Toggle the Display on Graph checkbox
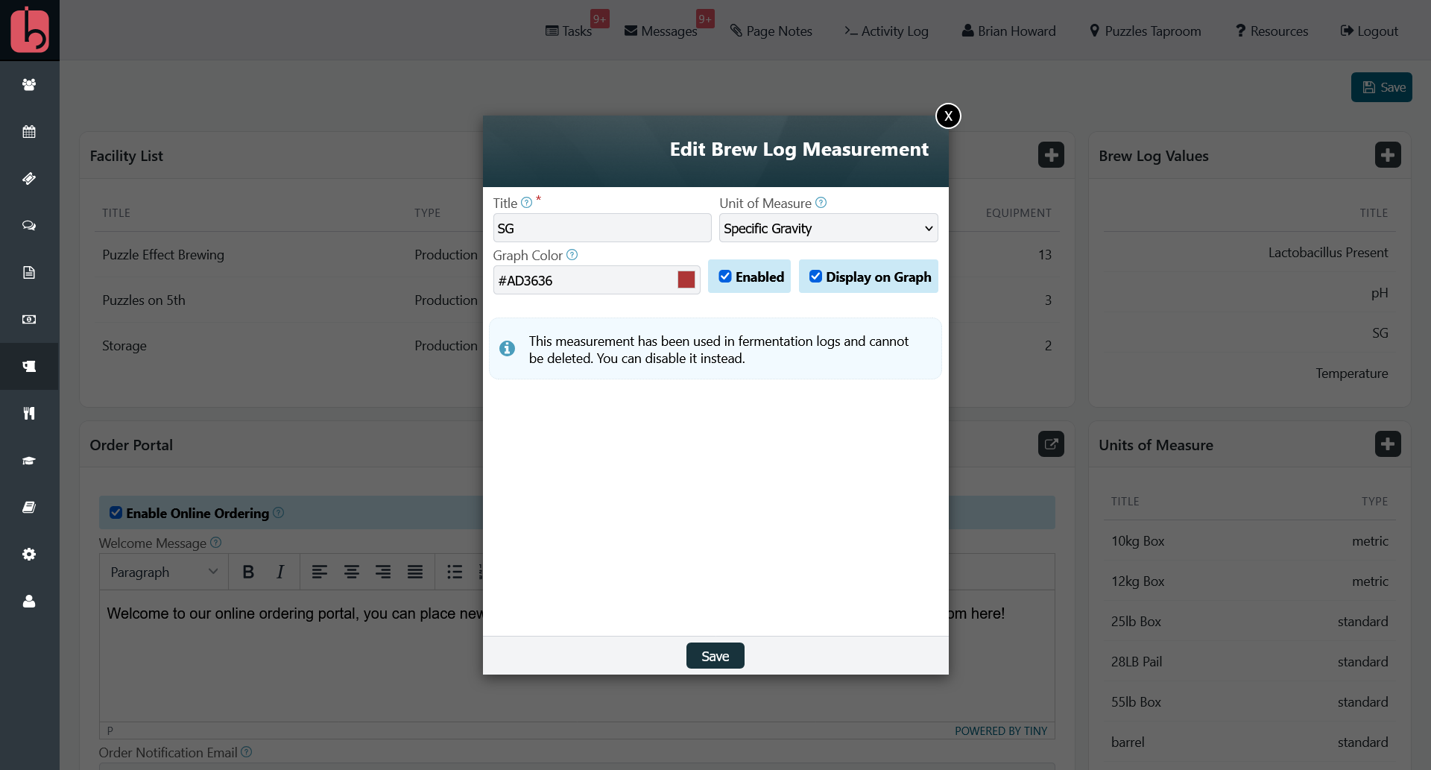Screen dimensions: 1431x770 coord(815,277)
